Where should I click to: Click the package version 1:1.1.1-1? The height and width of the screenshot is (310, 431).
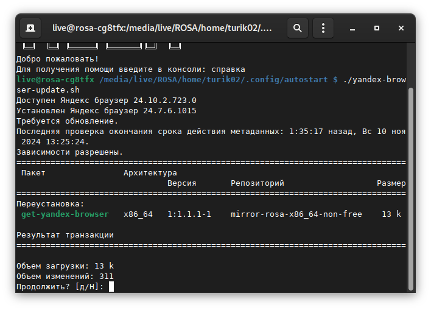[189, 214]
